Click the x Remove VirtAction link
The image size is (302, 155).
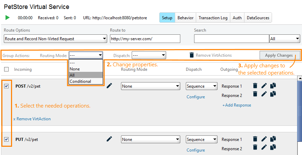click(x=32, y=119)
